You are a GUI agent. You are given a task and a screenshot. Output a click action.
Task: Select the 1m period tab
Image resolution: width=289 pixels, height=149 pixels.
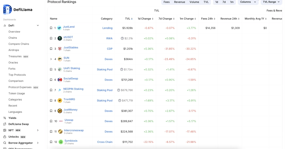[232, 2]
